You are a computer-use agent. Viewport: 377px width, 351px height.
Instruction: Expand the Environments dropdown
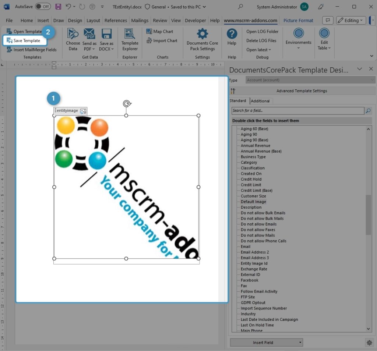pyautogui.click(x=298, y=48)
